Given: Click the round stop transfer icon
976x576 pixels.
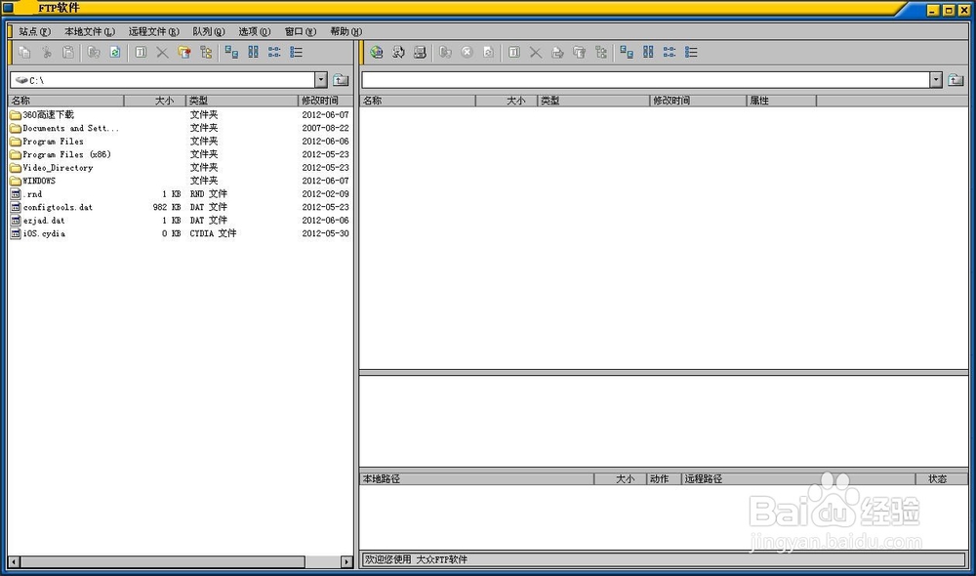Looking at the screenshot, I should tap(467, 53).
